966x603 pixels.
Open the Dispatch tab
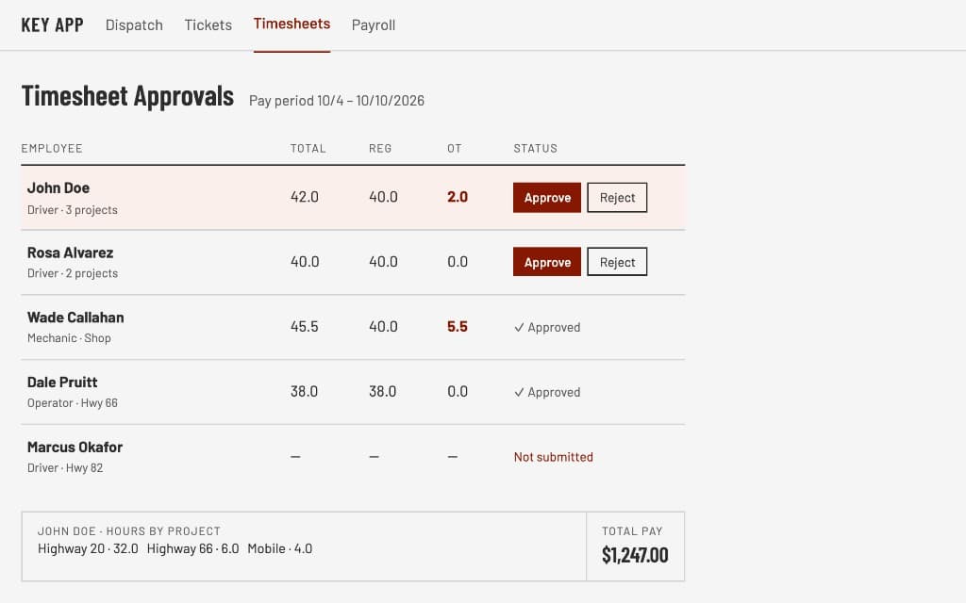point(134,25)
